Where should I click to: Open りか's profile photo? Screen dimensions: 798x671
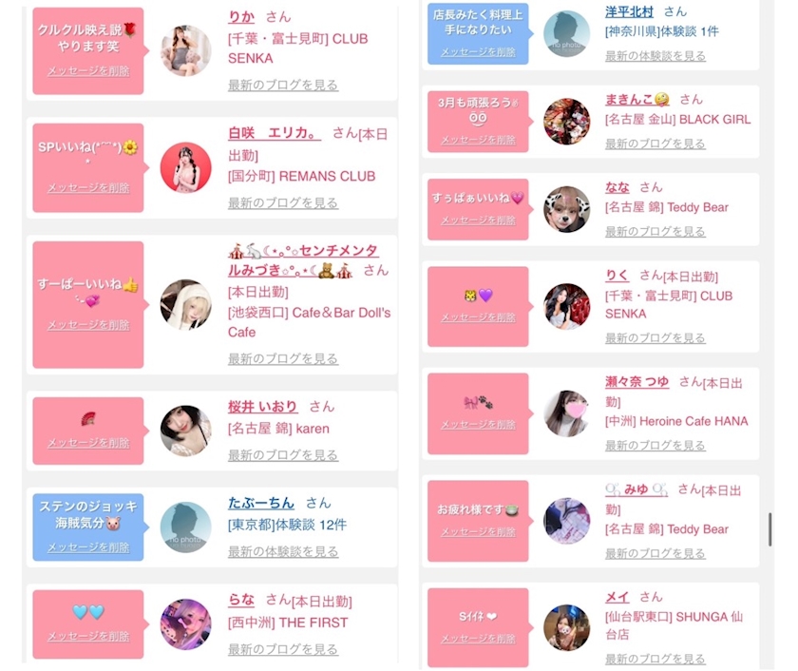(186, 51)
